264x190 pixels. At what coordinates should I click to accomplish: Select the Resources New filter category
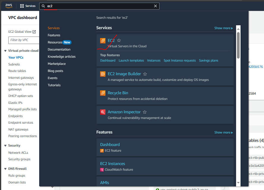click(x=59, y=42)
